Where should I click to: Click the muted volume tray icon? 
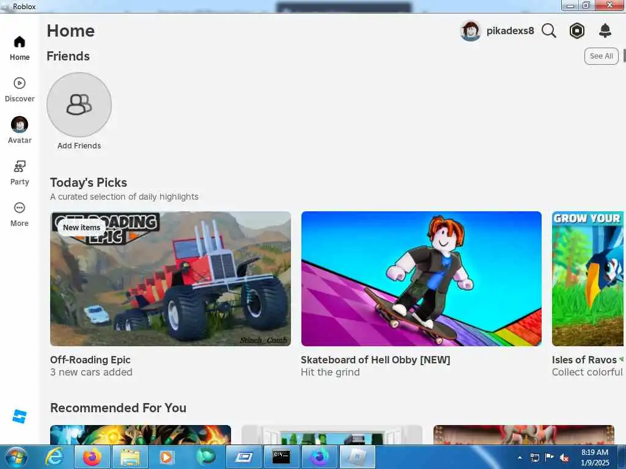564,458
